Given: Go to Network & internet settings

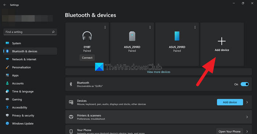Looking at the screenshot, I should 24,59.
